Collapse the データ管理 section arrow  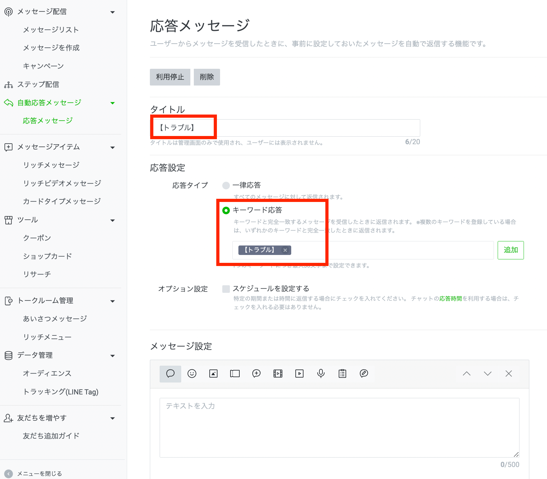click(x=113, y=356)
